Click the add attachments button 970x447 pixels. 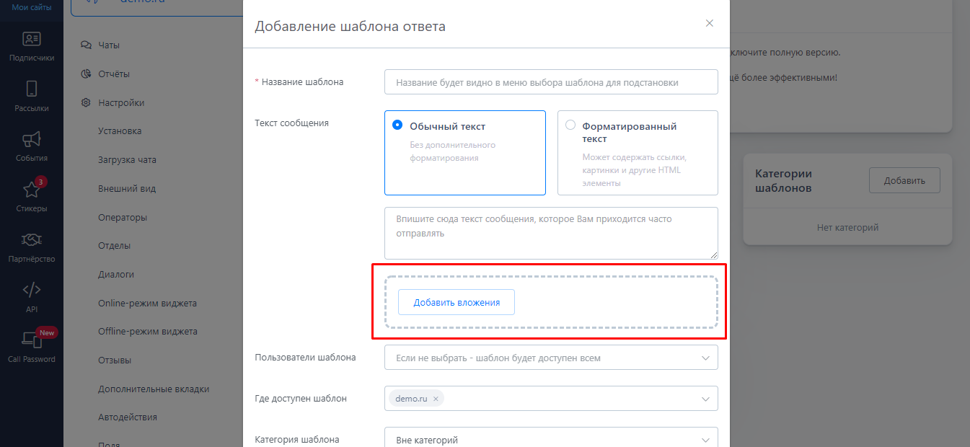(457, 303)
